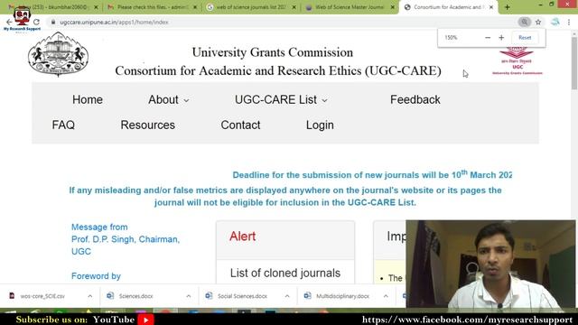The width and height of the screenshot is (578, 325).
Task: Expand the UGC-CARE List dropdown
Action: tap(281, 99)
